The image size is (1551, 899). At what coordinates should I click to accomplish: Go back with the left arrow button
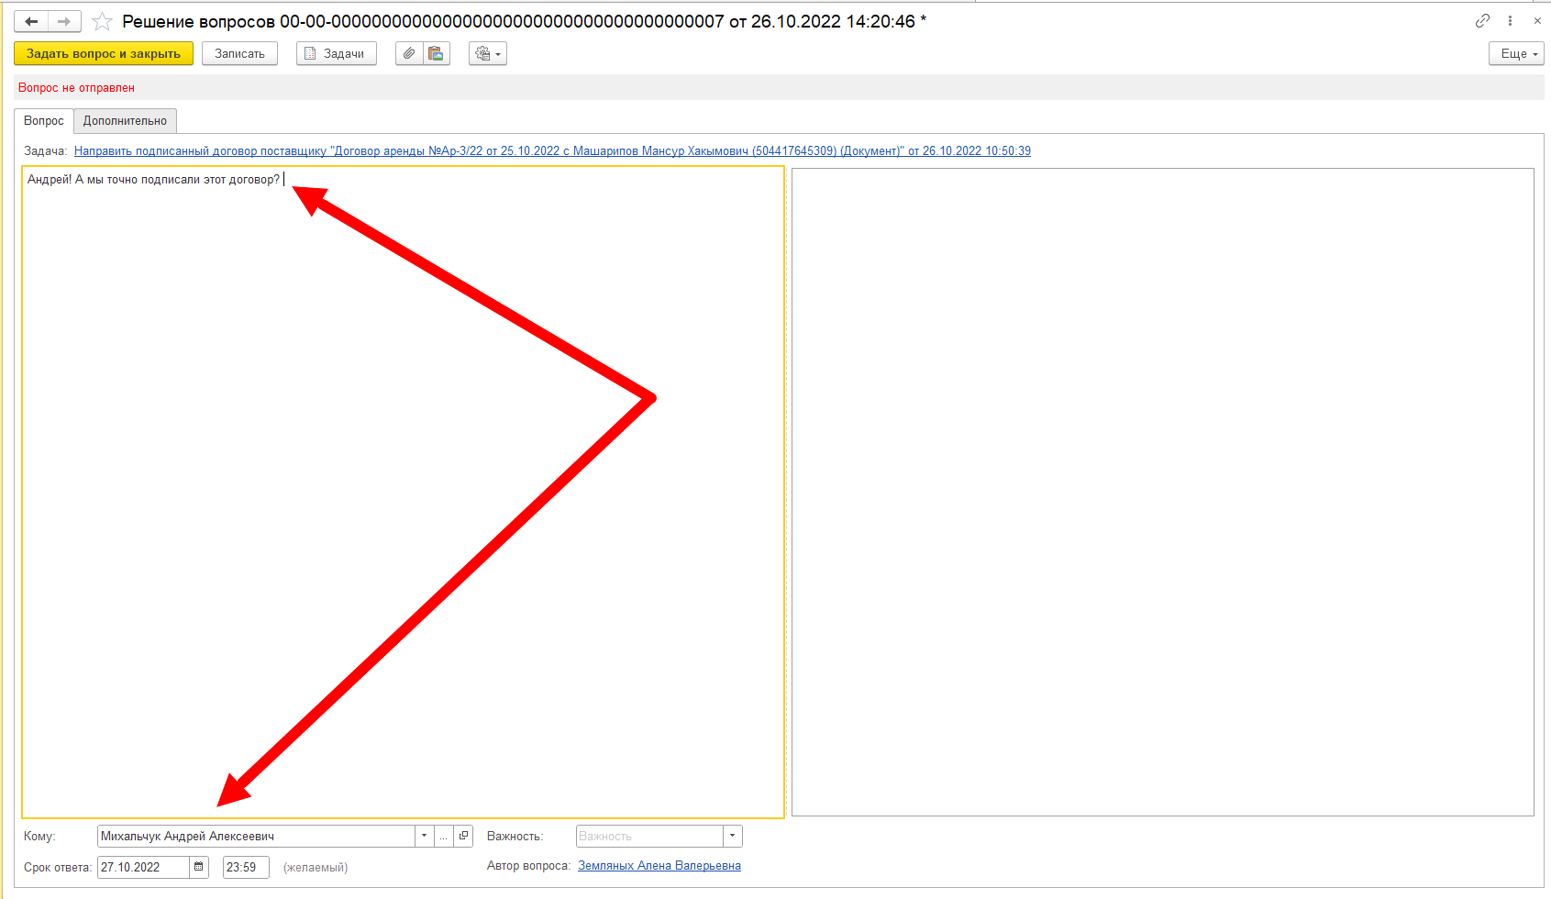coord(31,21)
